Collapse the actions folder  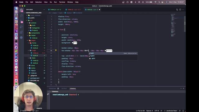[34, 23]
